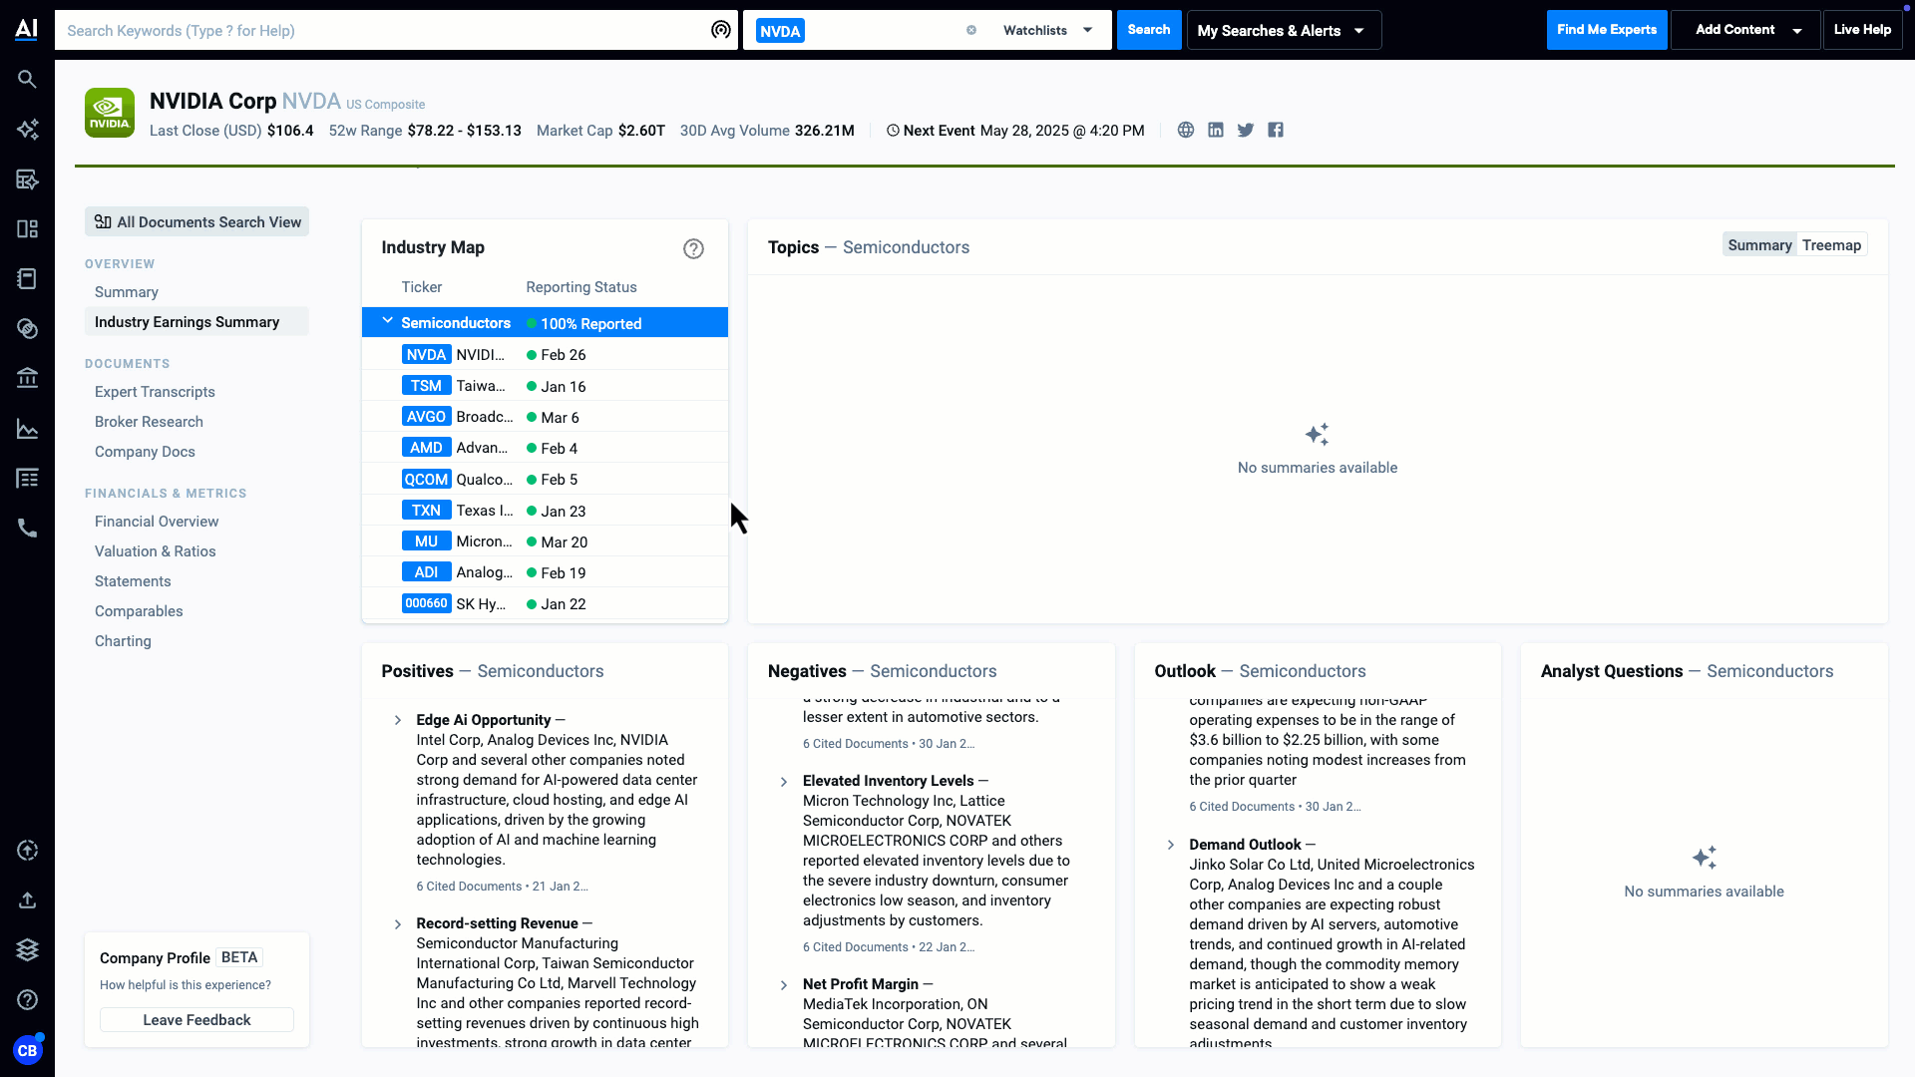Open the bank institution sidebar icon
Image resolution: width=1915 pixels, height=1077 pixels.
[x=27, y=378]
